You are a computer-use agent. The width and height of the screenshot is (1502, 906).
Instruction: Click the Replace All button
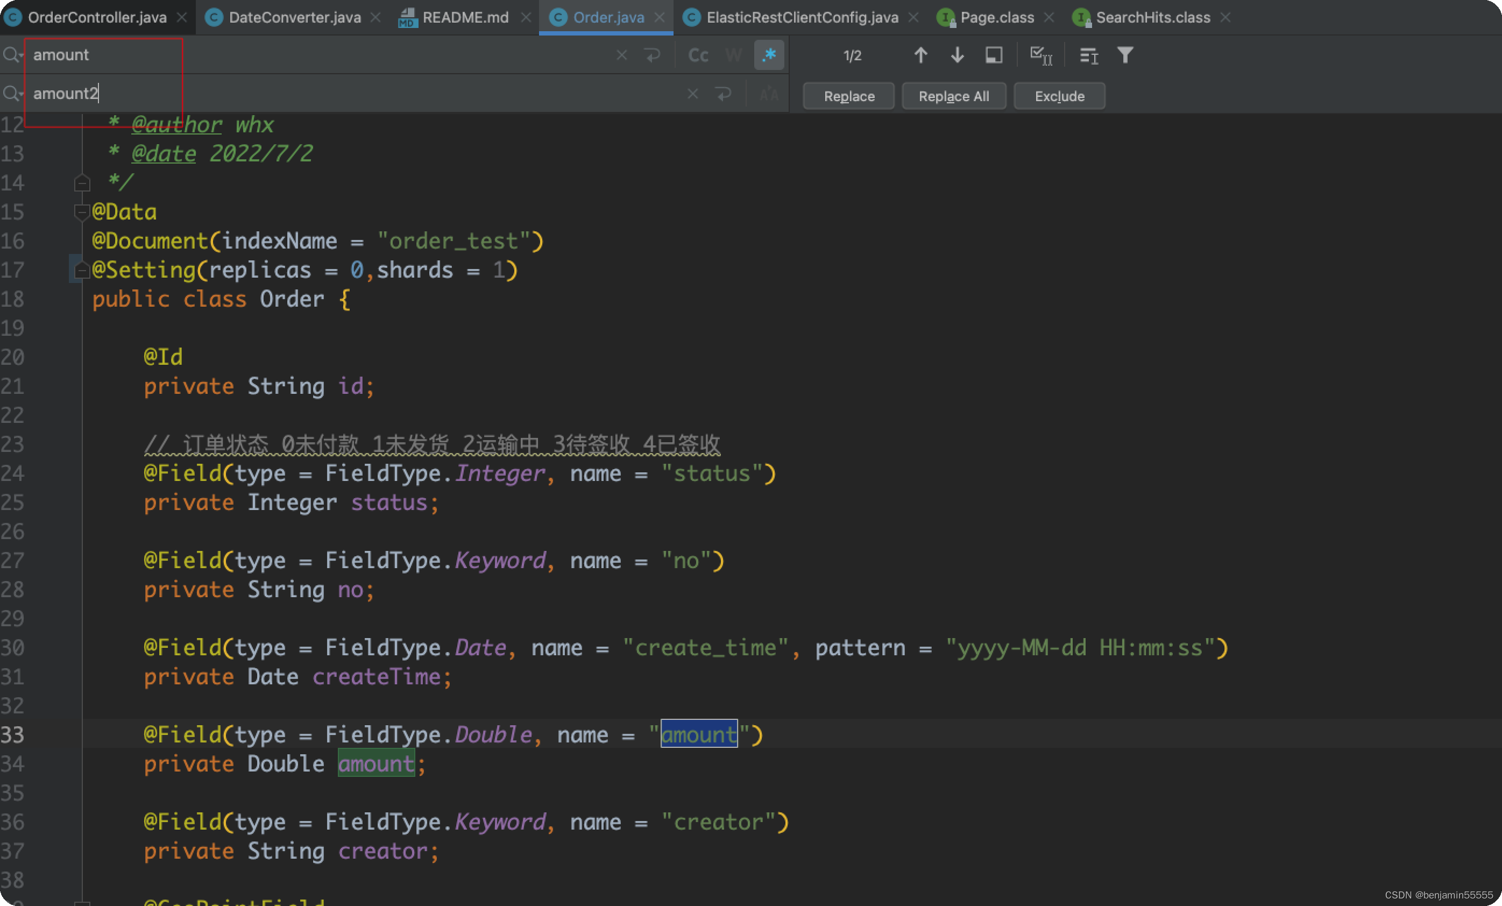pyautogui.click(x=953, y=96)
